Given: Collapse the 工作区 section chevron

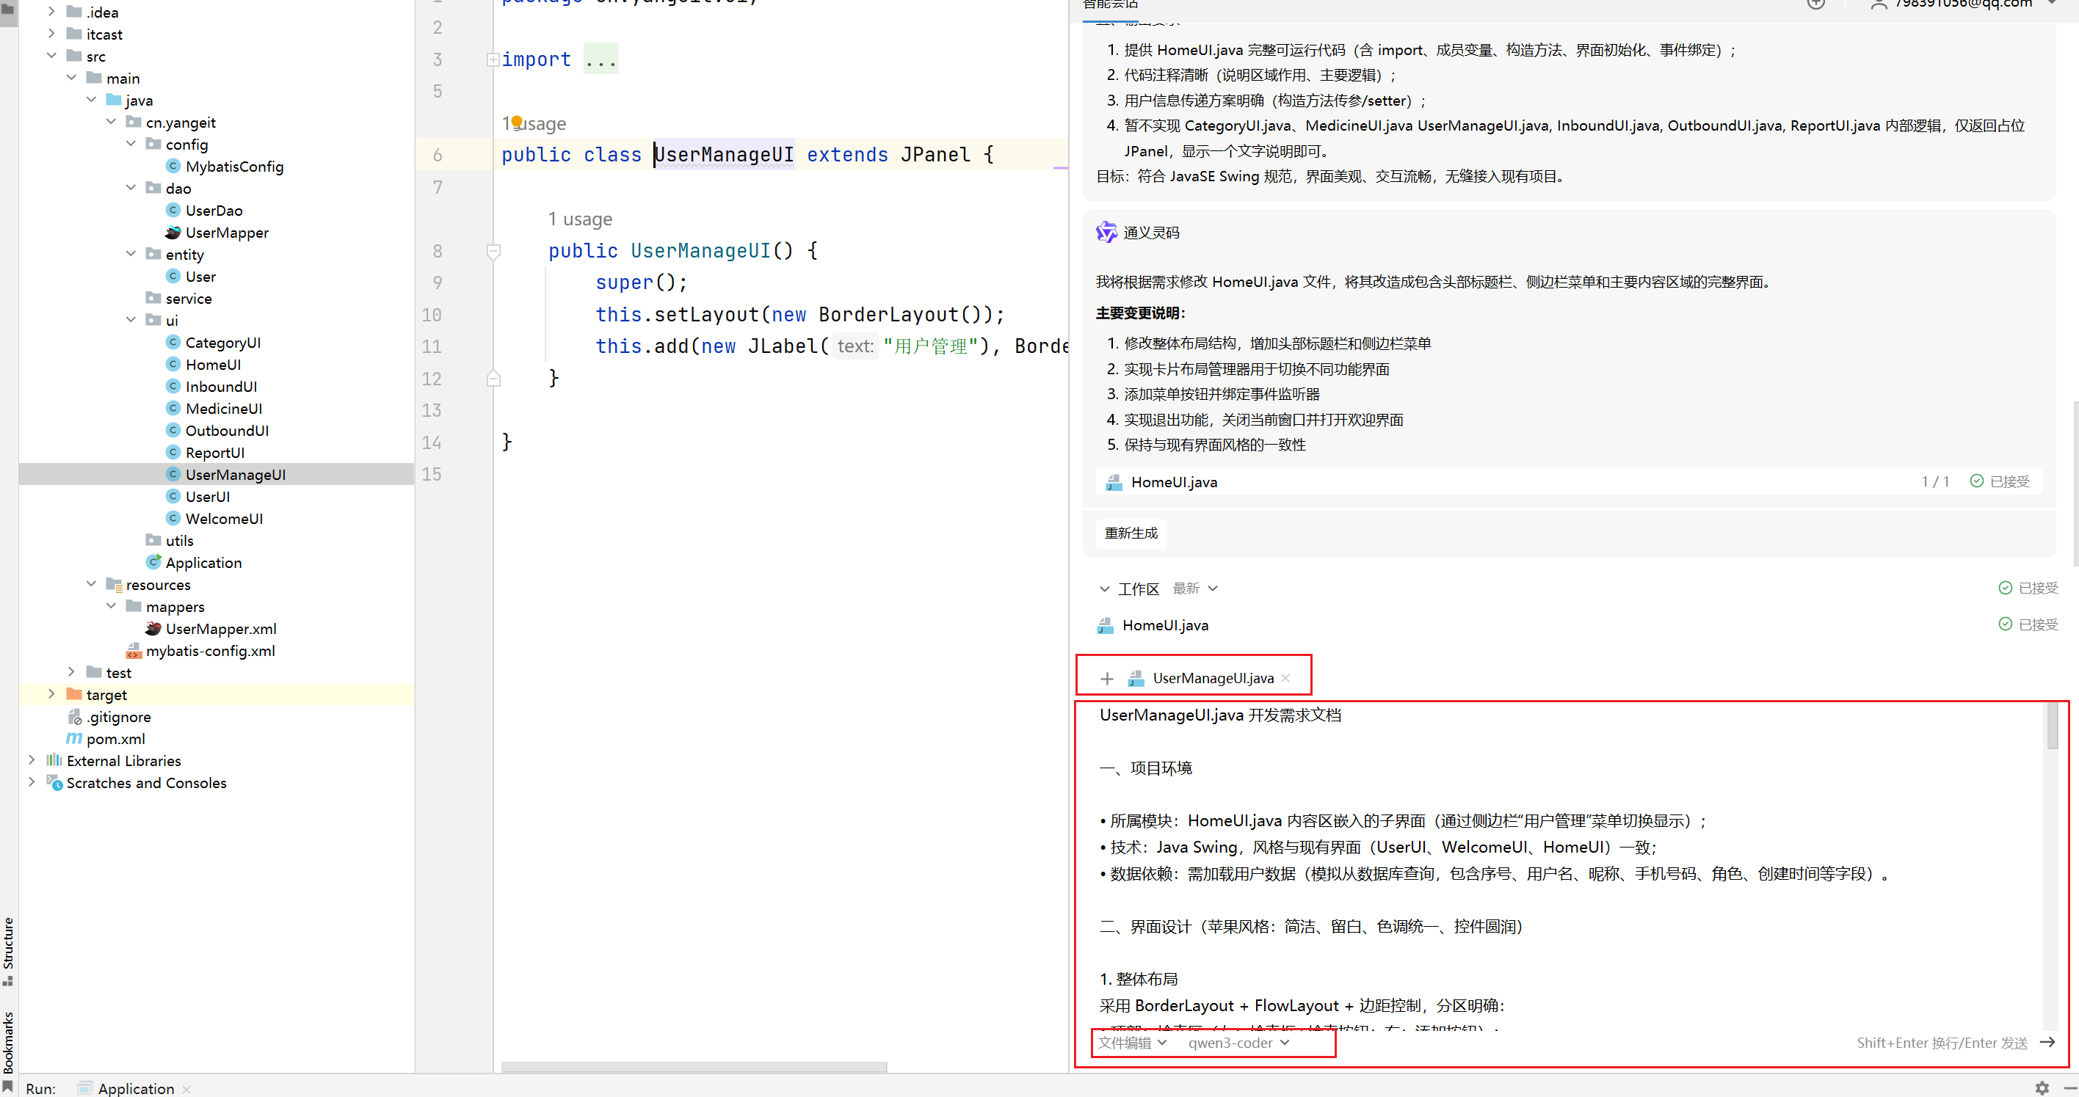Looking at the screenshot, I should 1104,588.
